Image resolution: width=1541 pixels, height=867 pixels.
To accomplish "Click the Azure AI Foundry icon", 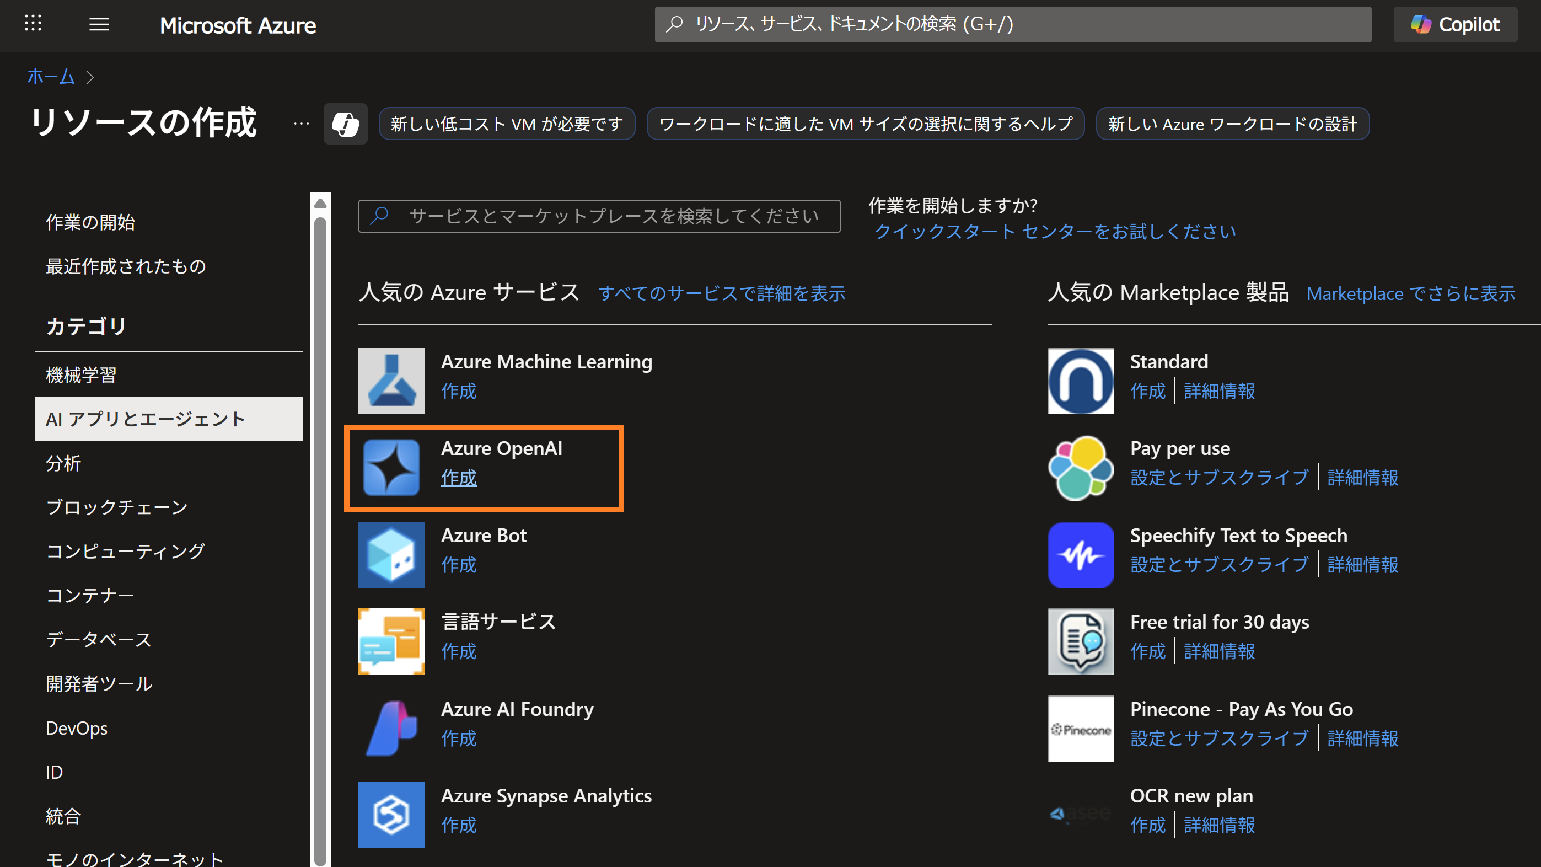I will pyautogui.click(x=391, y=728).
